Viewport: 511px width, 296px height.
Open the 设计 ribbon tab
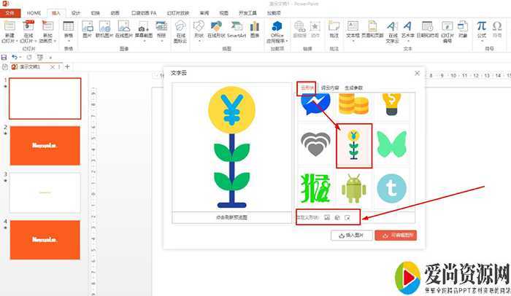point(76,13)
